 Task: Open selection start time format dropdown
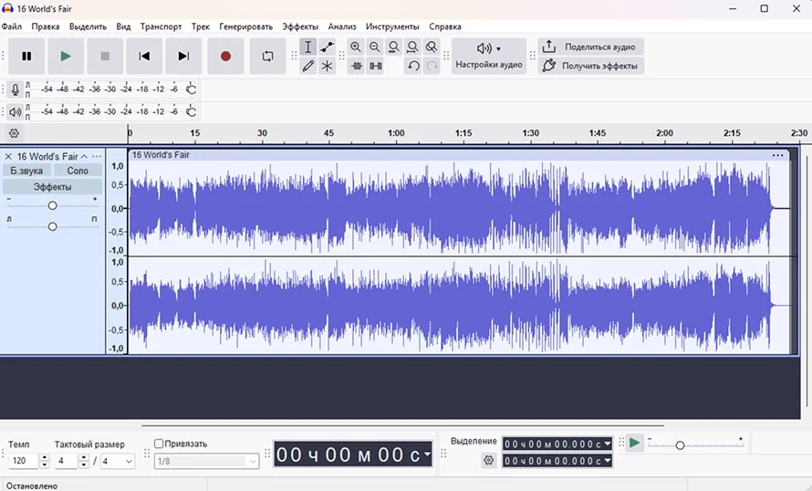608,444
